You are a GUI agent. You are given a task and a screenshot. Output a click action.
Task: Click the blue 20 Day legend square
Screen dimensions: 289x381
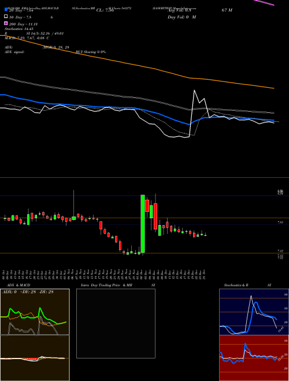(x=6, y=10)
